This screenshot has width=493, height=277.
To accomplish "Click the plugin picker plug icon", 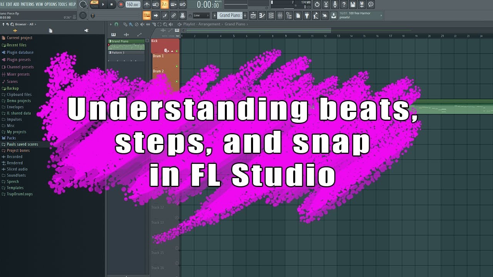I will [x=307, y=15].
